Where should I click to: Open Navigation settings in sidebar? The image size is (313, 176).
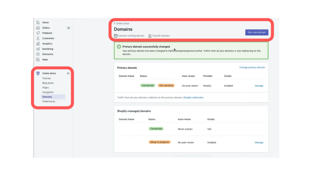48,92
